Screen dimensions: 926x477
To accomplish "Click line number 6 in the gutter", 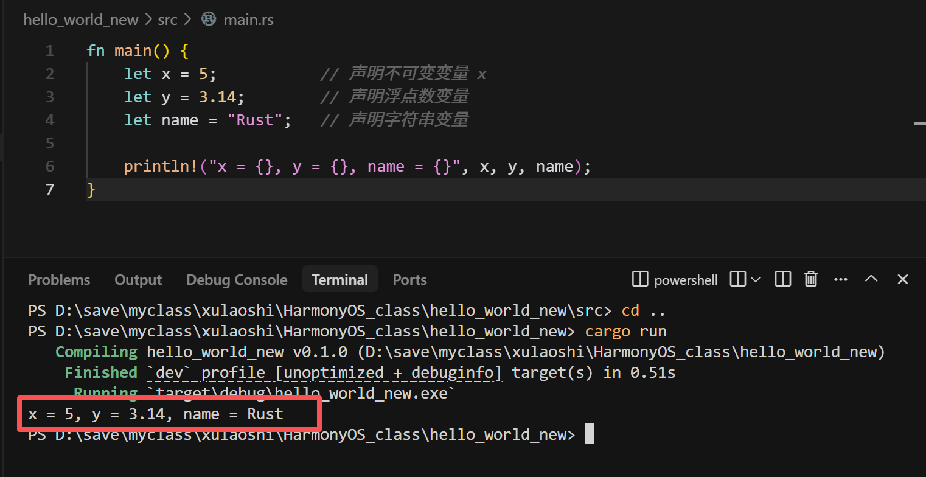I will 50,166.
